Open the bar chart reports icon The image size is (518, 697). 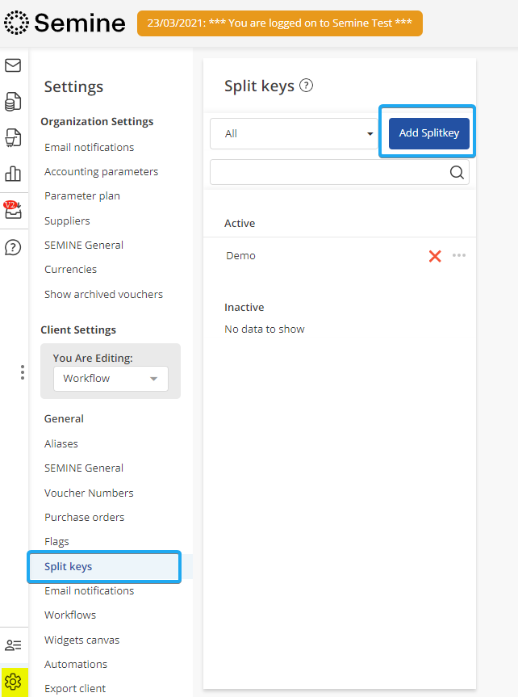pyautogui.click(x=13, y=173)
